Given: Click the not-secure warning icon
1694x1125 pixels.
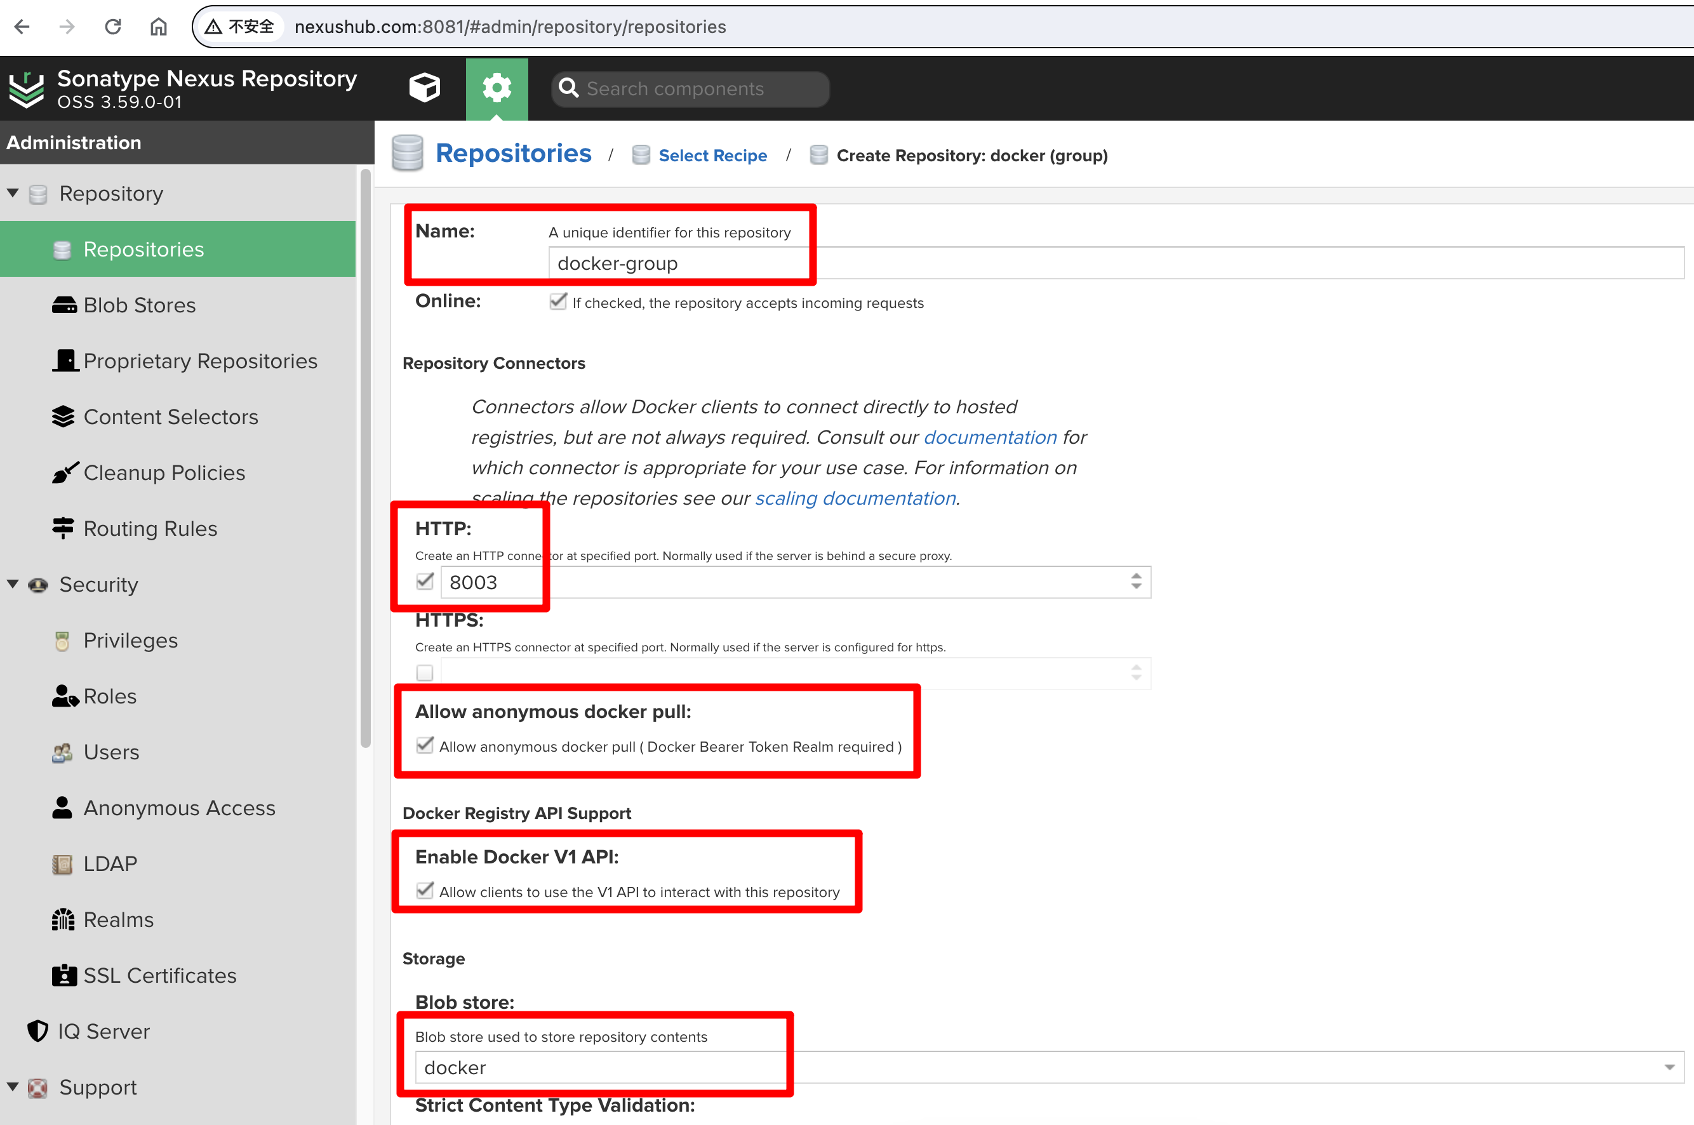Looking at the screenshot, I should click(x=213, y=27).
